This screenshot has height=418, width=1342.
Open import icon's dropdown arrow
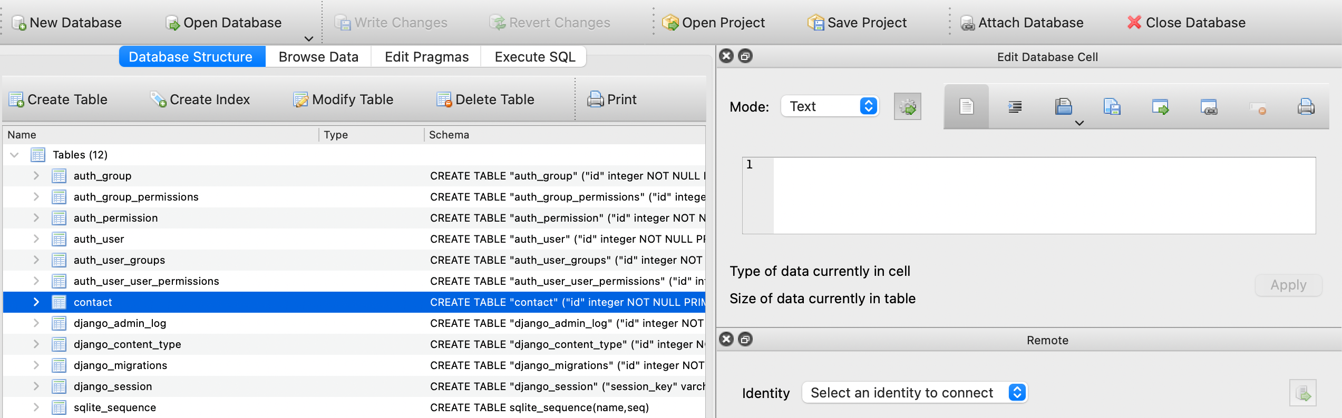pos(1080,123)
